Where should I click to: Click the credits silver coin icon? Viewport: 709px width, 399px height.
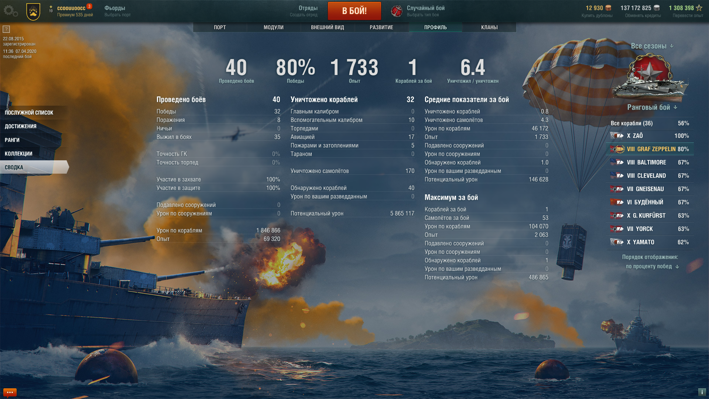click(657, 8)
